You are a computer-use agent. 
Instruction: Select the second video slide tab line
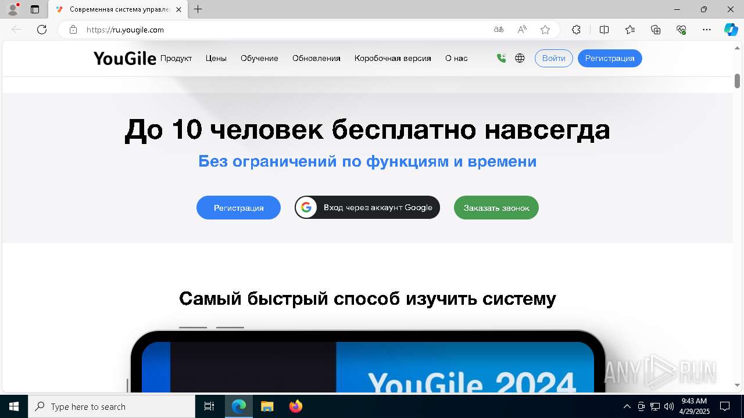pos(230,327)
